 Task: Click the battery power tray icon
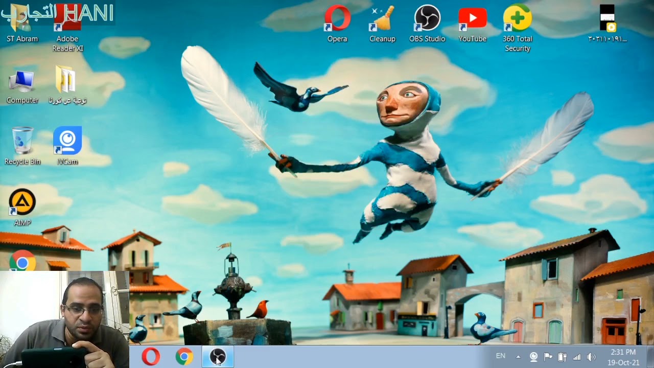click(x=562, y=357)
